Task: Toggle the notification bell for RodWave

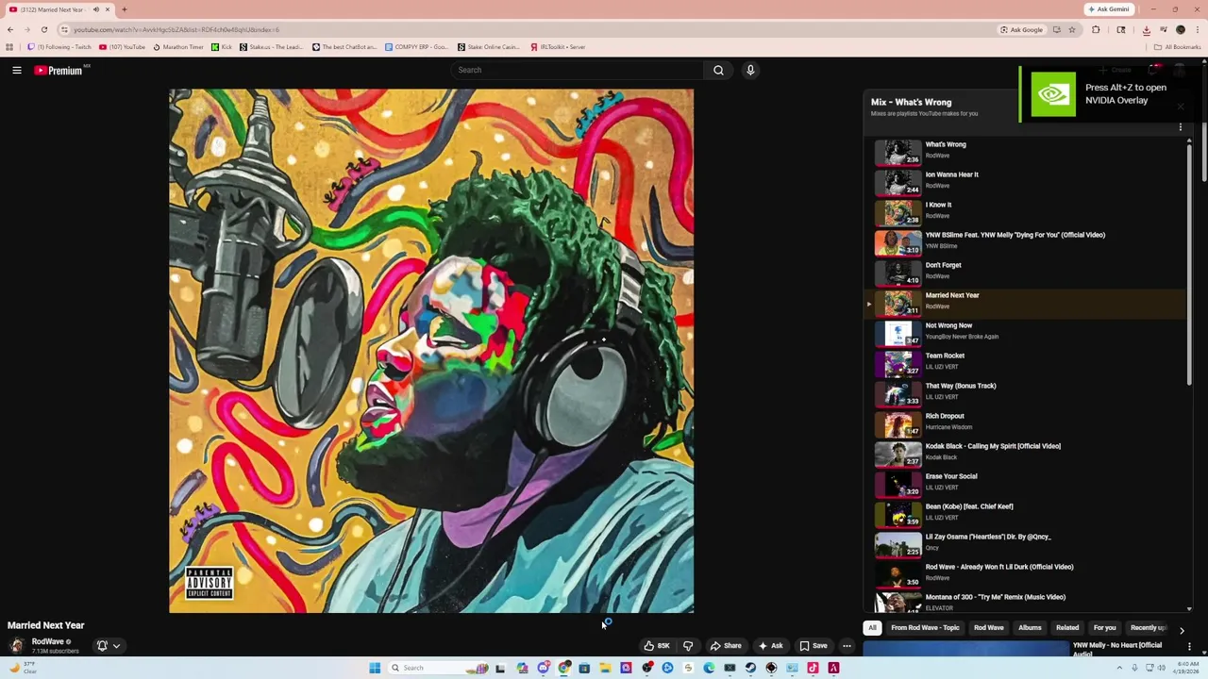Action: click(102, 646)
